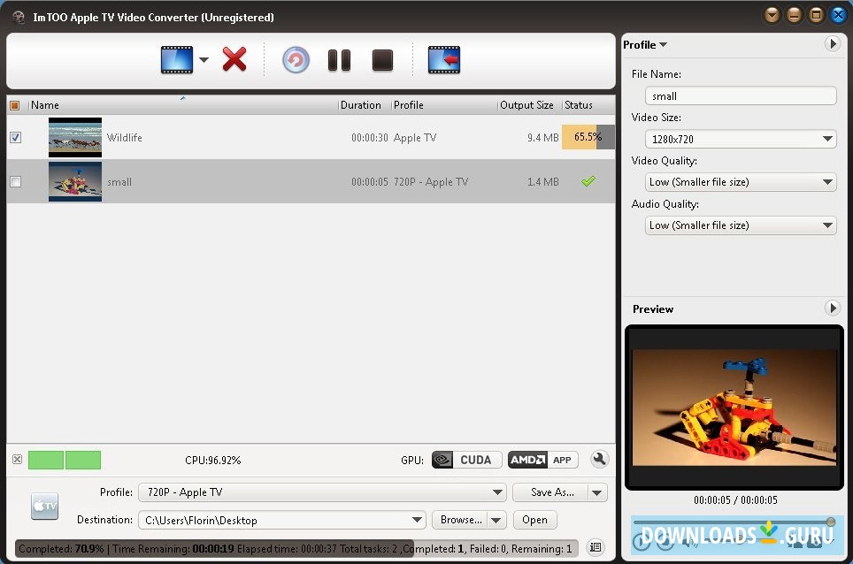Click '720P - Apple TV' cell for small
Image resolution: width=853 pixels, height=564 pixels.
click(431, 182)
